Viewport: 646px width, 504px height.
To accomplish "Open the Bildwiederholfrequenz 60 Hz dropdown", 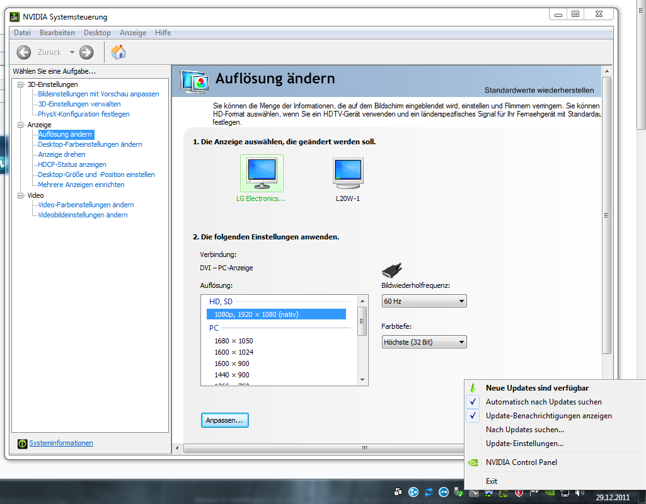I will 424,301.
